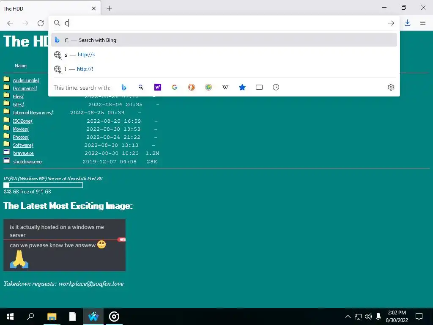Open the blank document taskbar app

pos(72,317)
